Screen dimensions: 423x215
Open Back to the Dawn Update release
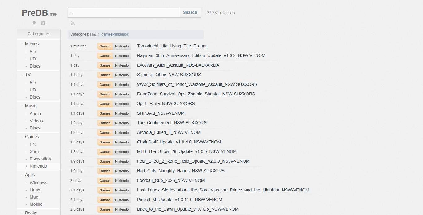[x=188, y=209]
